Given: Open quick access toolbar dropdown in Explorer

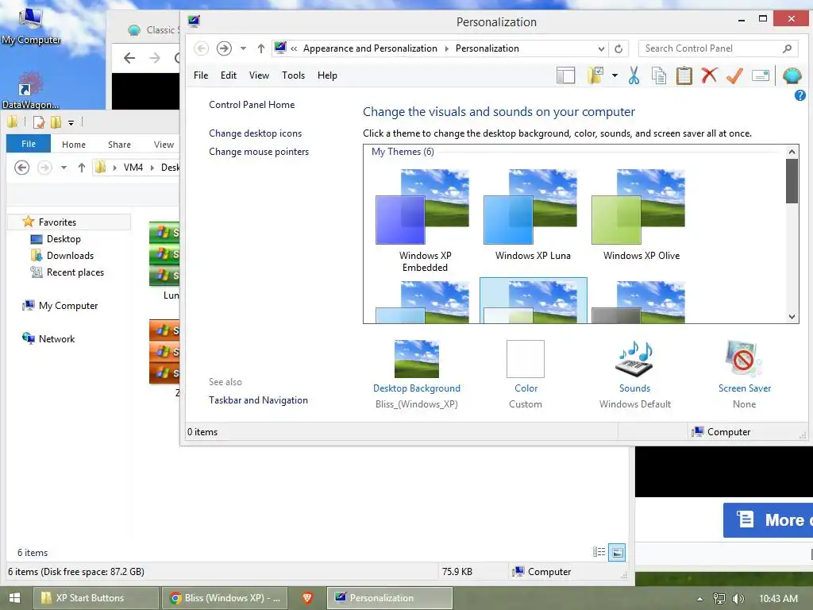Looking at the screenshot, I should [71, 123].
